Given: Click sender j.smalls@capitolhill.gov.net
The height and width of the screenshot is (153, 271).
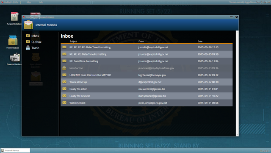Looking at the screenshot, I should point(153,47).
